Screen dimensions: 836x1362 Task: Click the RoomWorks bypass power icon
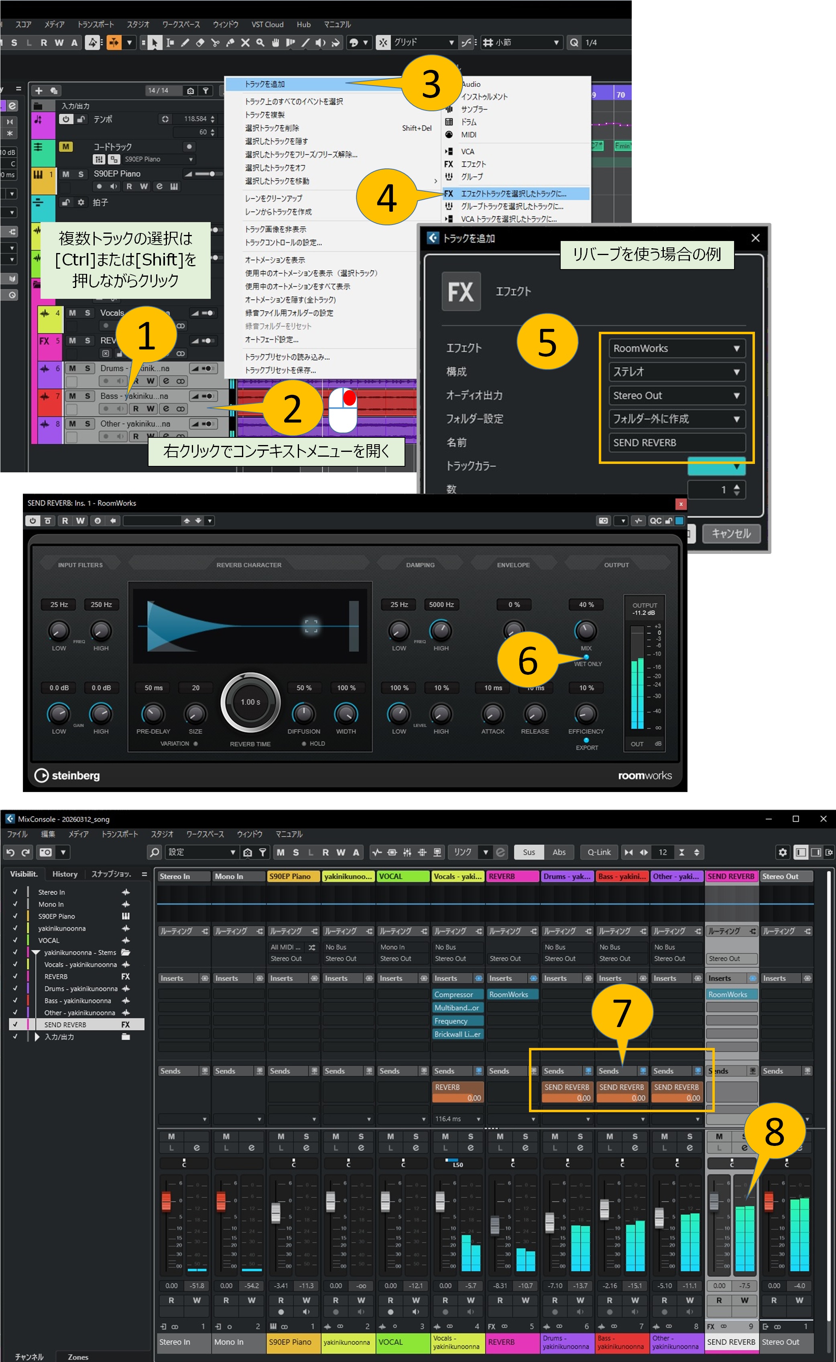click(x=33, y=521)
